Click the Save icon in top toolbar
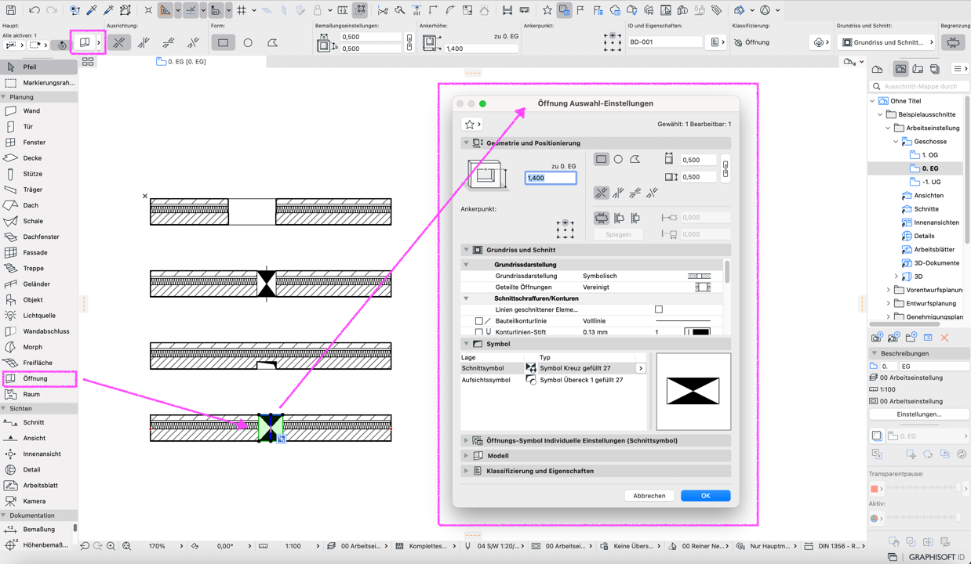971x564 pixels. 11,10
